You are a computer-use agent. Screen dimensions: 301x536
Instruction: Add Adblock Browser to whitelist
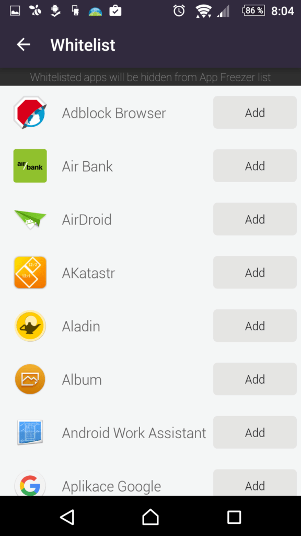(255, 113)
